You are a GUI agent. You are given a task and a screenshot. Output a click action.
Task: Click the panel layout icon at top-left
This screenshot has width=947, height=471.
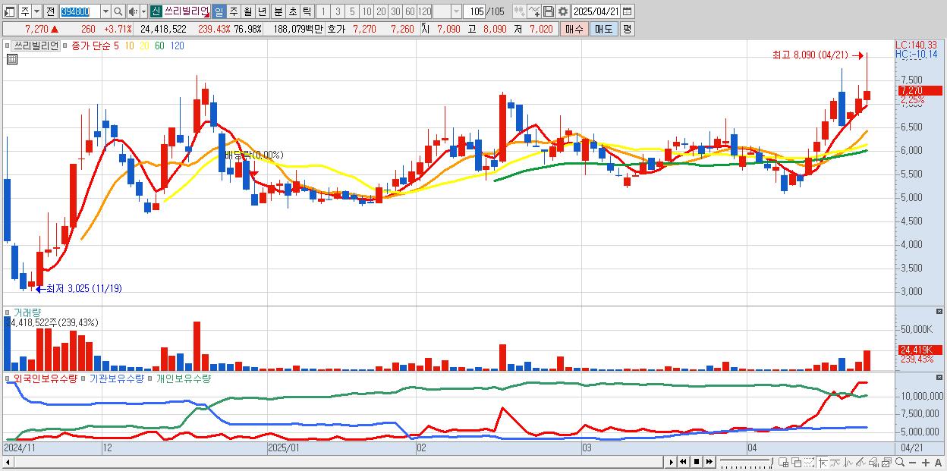point(9,11)
